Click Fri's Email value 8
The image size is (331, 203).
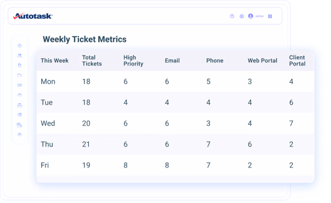click(167, 165)
